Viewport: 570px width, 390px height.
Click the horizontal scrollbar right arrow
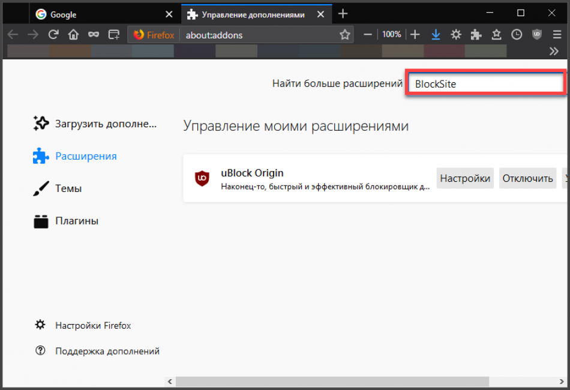tap(561, 381)
